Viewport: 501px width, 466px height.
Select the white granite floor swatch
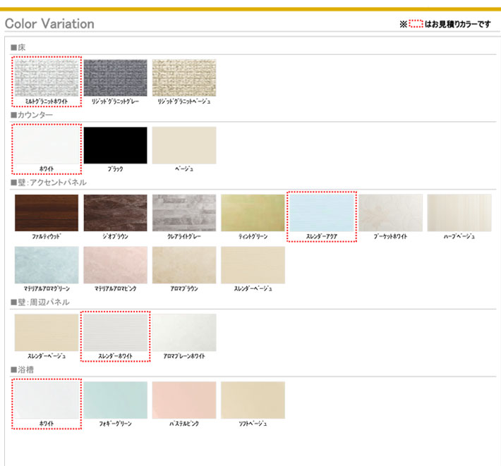[x=47, y=78]
